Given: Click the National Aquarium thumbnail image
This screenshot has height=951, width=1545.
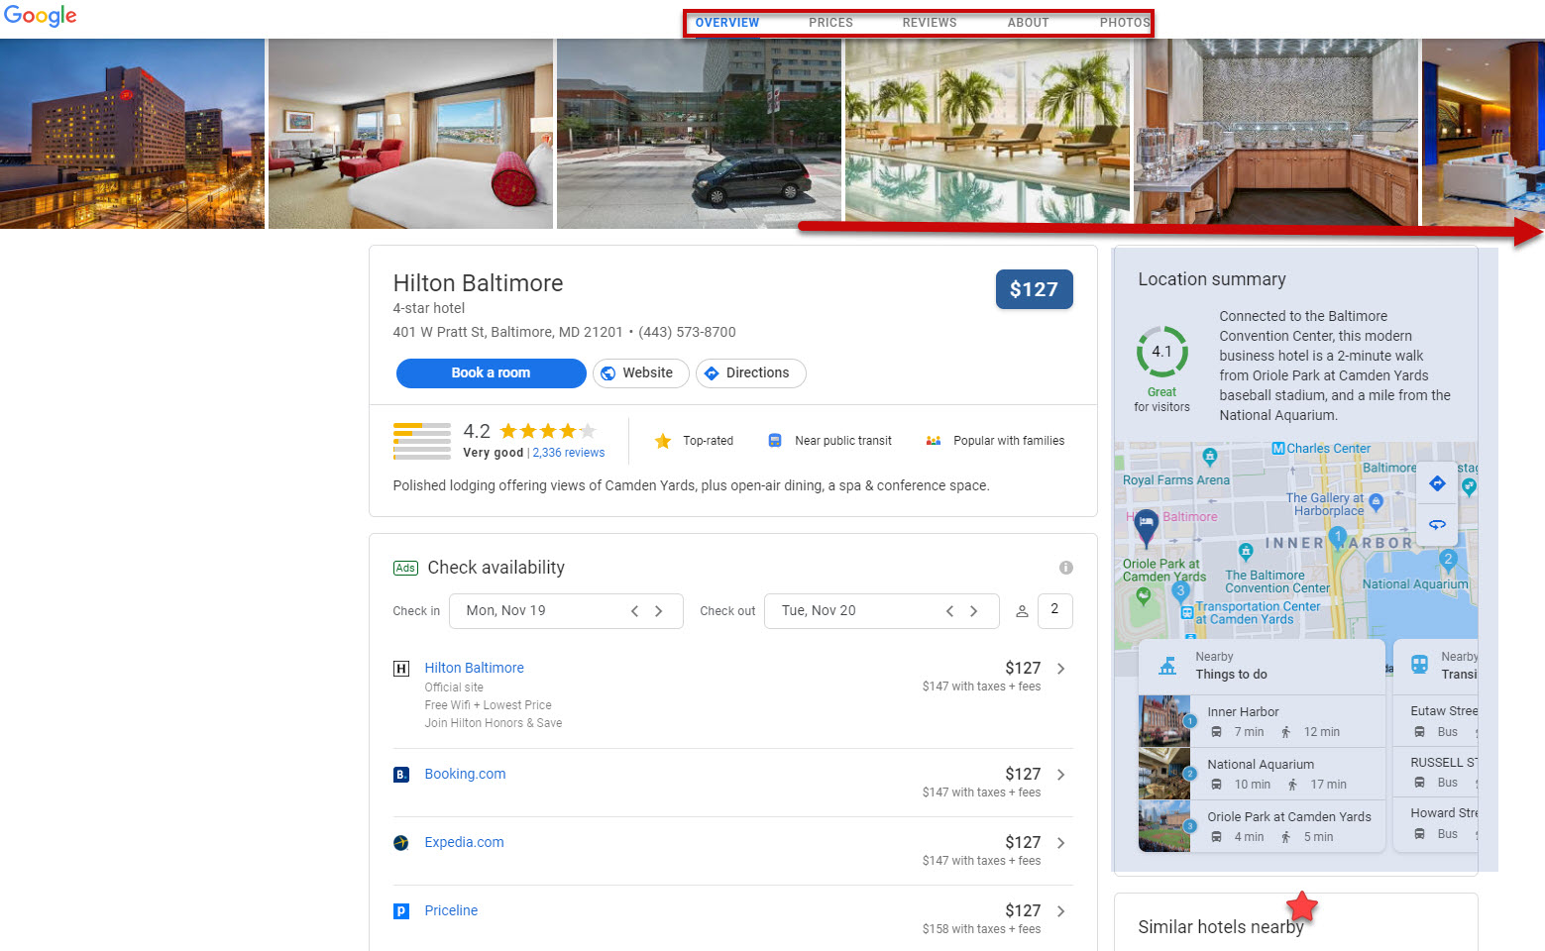Looking at the screenshot, I should pyautogui.click(x=1164, y=774).
